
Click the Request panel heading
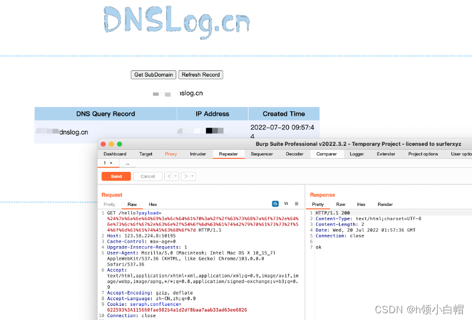111,195
